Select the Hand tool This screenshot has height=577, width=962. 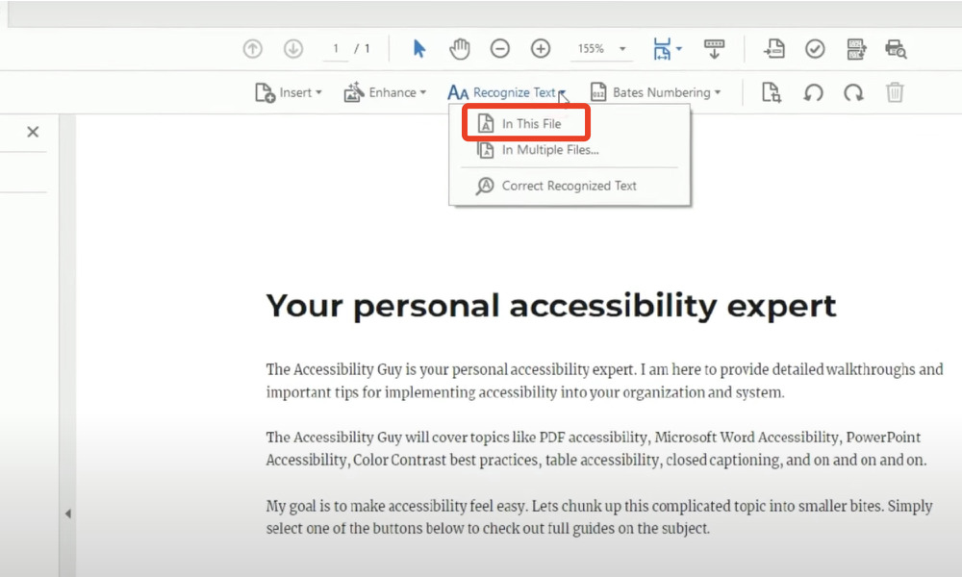(x=460, y=48)
